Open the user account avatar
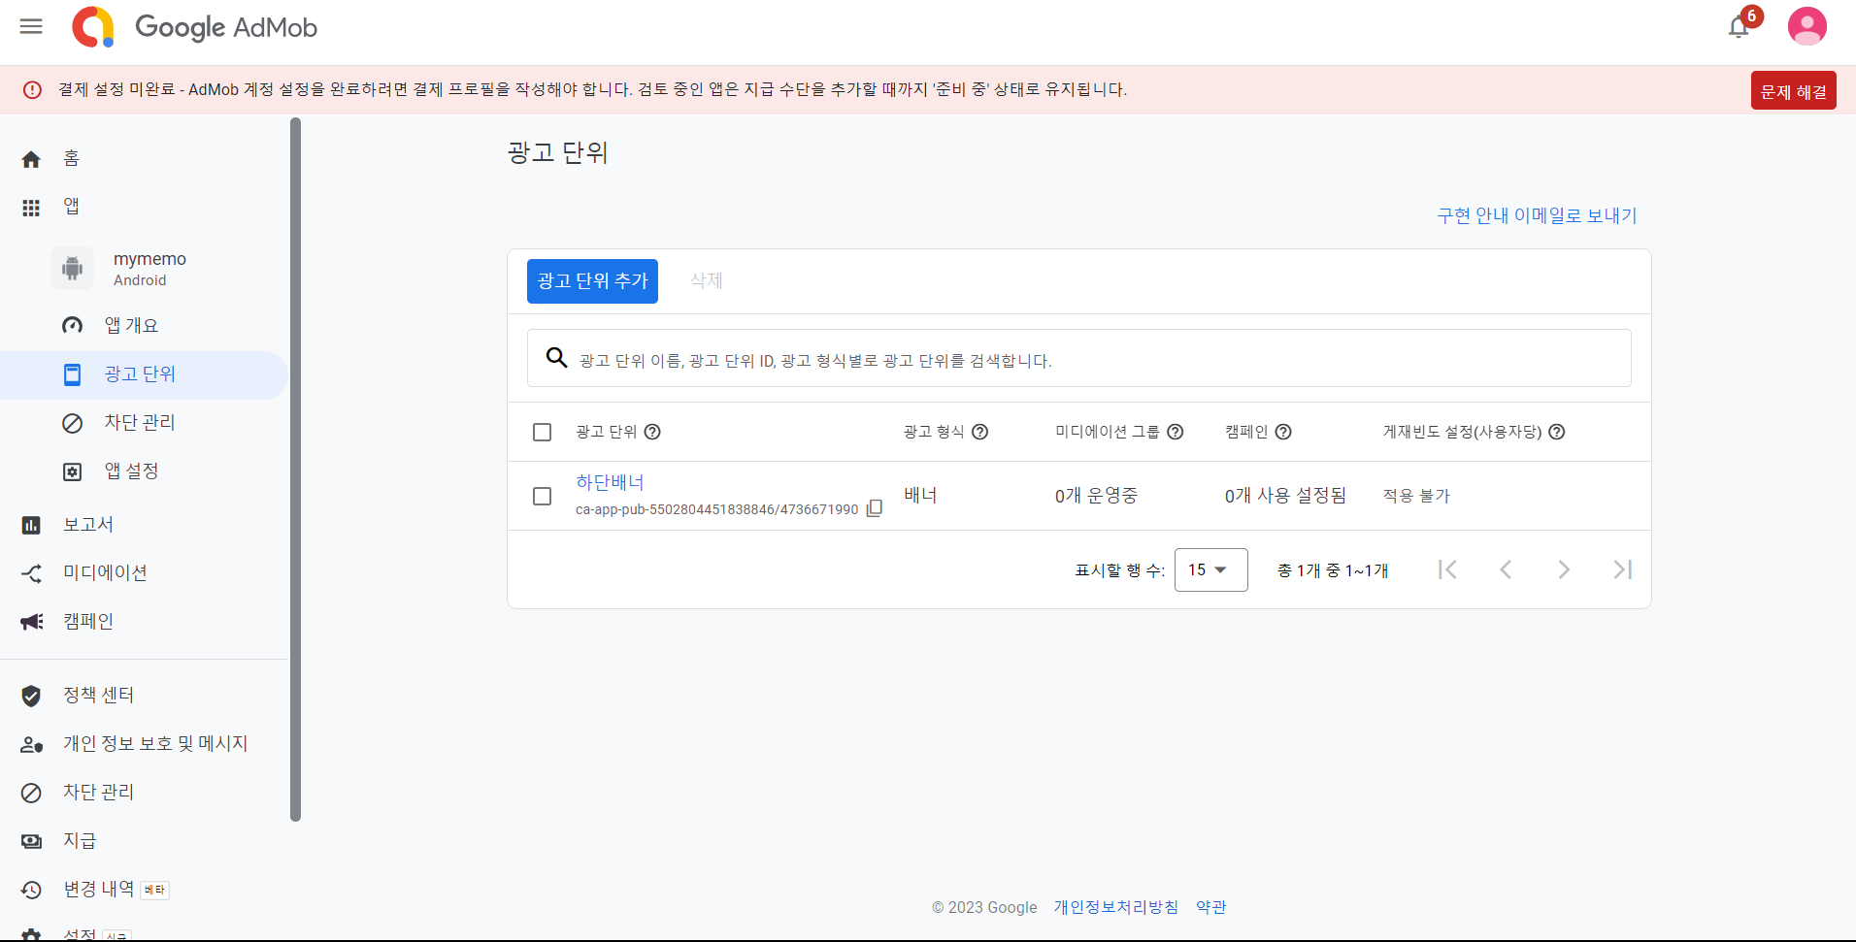 pyautogui.click(x=1806, y=26)
